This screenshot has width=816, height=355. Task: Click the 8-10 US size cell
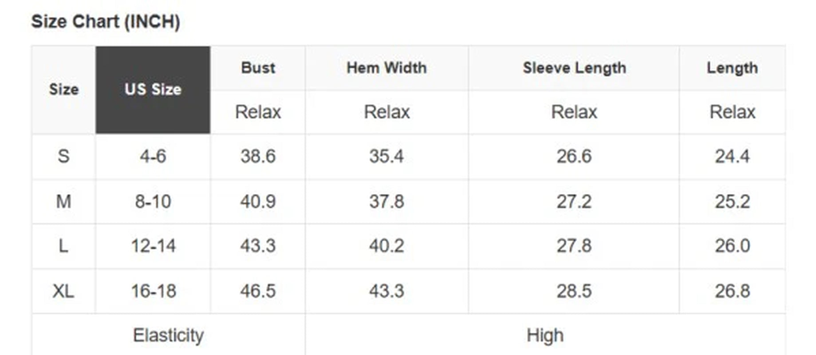(x=153, y=201)
